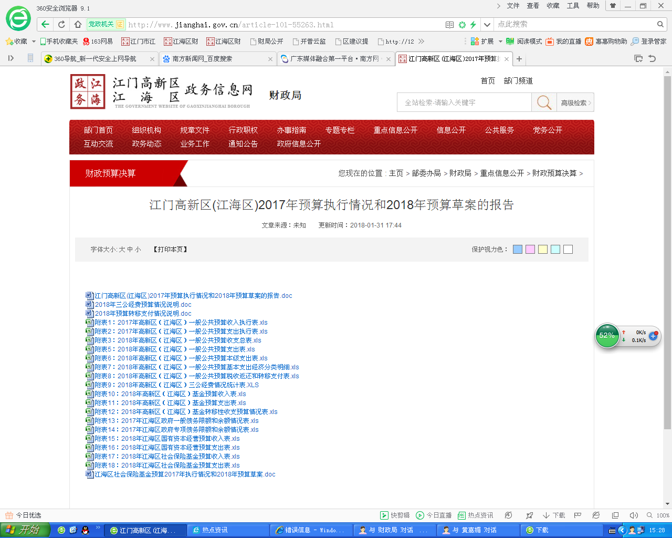Click the 部门频道 link
The height and width of the screenshot is (538, 672).
pyautogui.click(x=518, y=81)
